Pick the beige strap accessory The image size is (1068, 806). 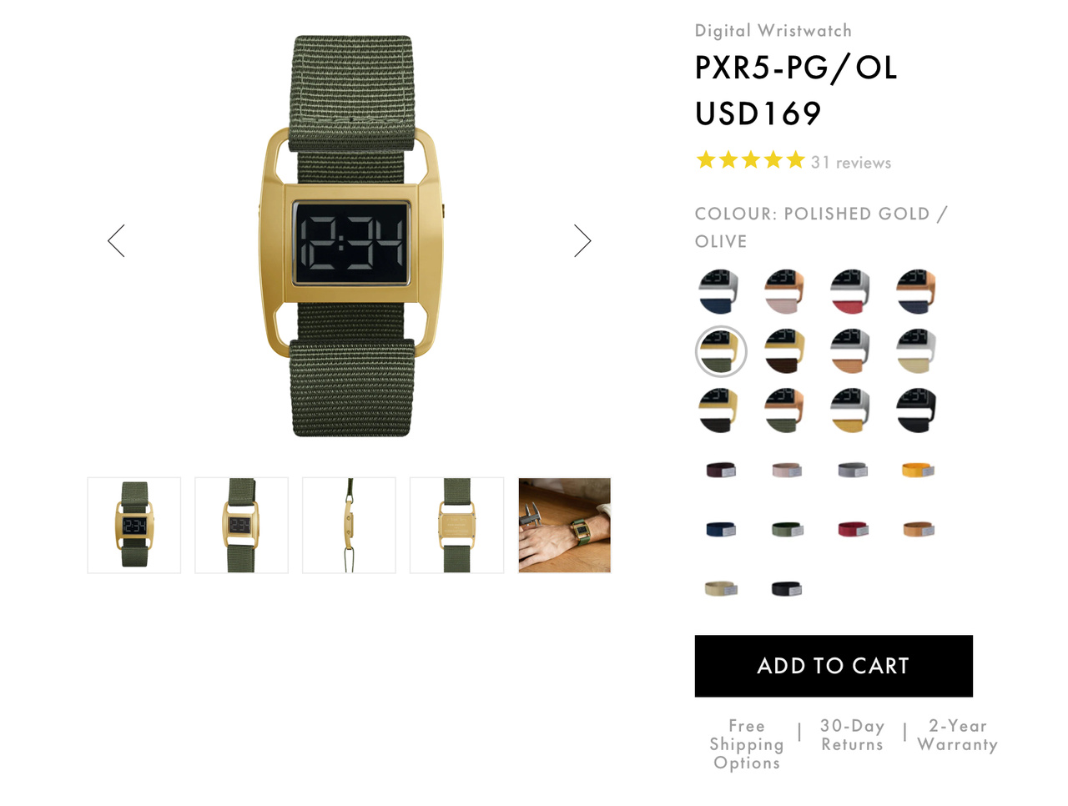click(721, 589)
